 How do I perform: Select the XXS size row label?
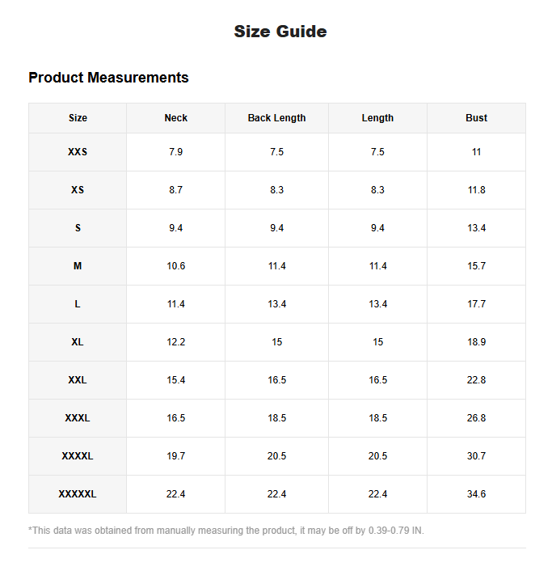click(x=78, y=152)
